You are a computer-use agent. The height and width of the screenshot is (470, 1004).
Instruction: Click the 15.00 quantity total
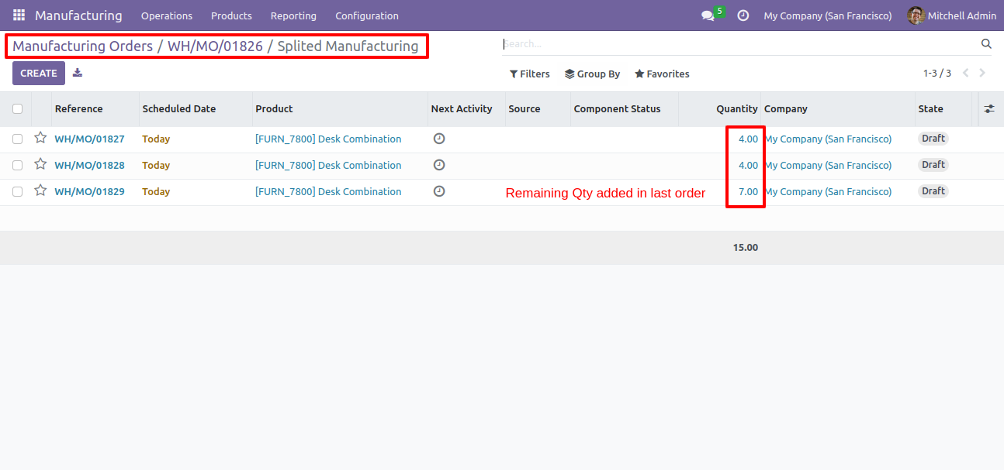click(745, 248)
